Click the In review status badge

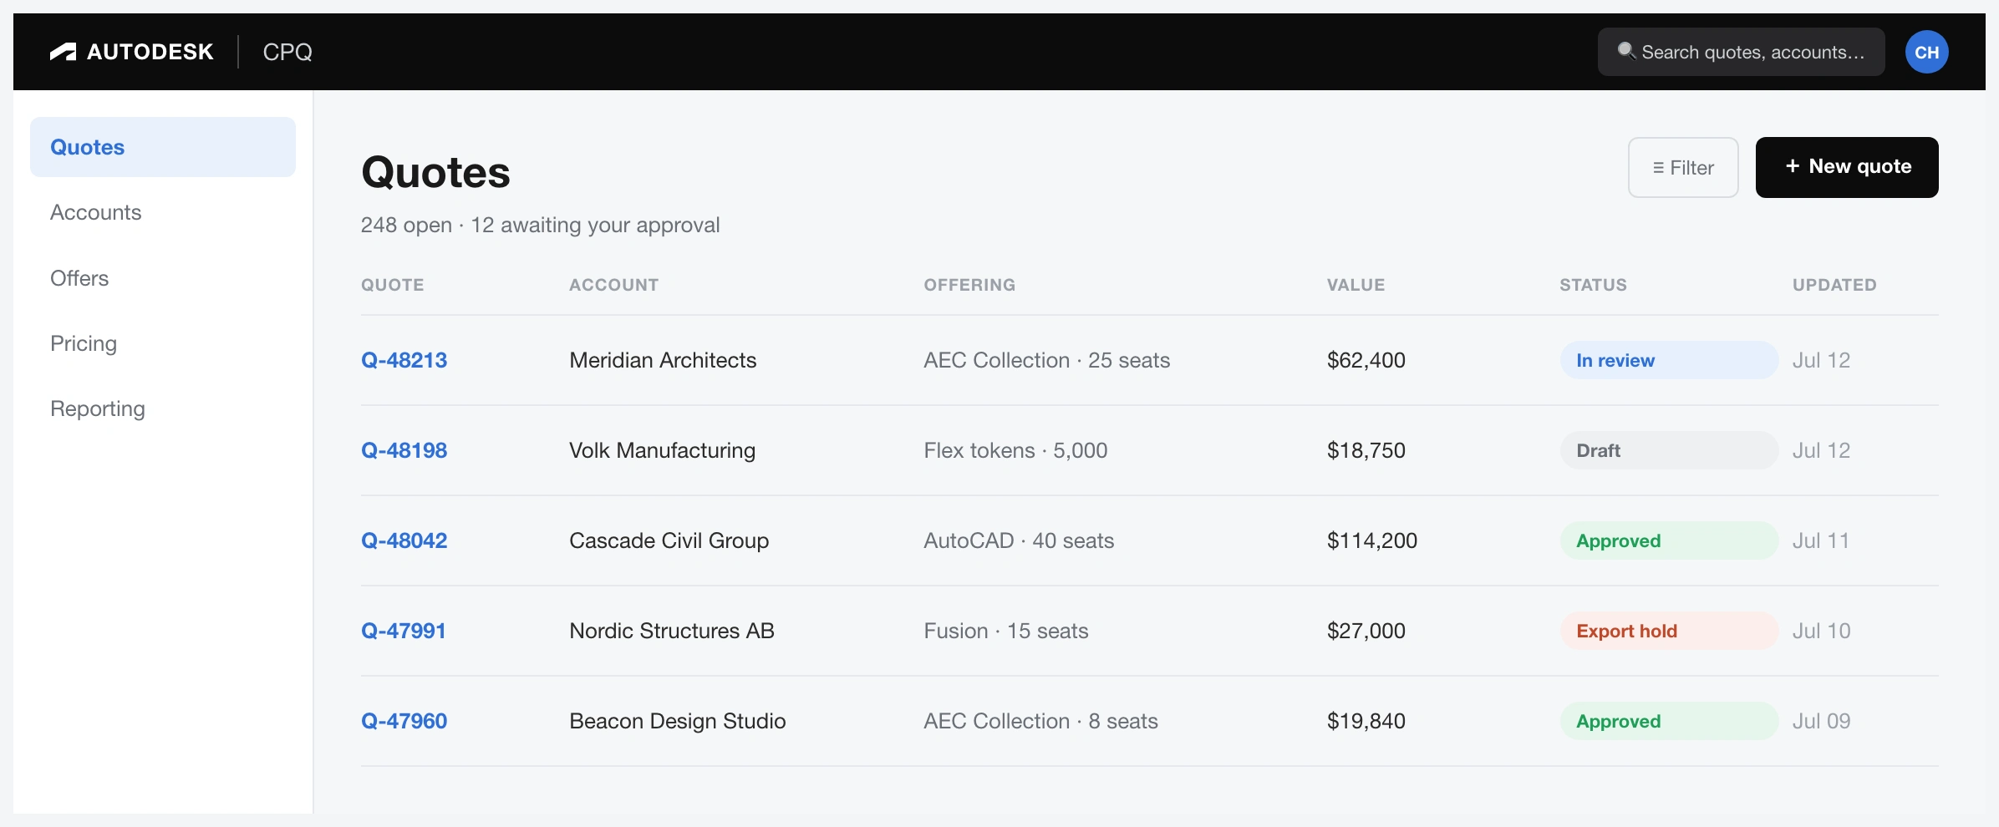click(x=1669, y=360)
